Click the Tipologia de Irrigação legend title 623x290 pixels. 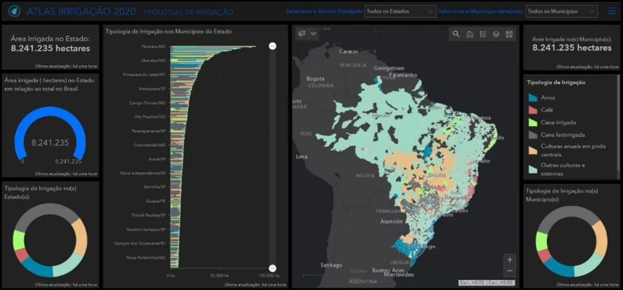[556, 83]
